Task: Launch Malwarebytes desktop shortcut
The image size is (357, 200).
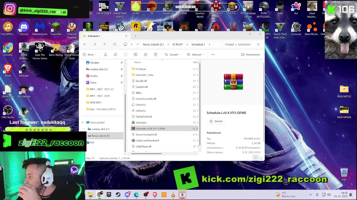Action: [40, 29]
